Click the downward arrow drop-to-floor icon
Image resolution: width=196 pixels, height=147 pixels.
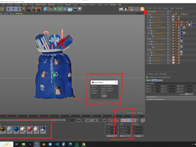click(x=126, y=9)
